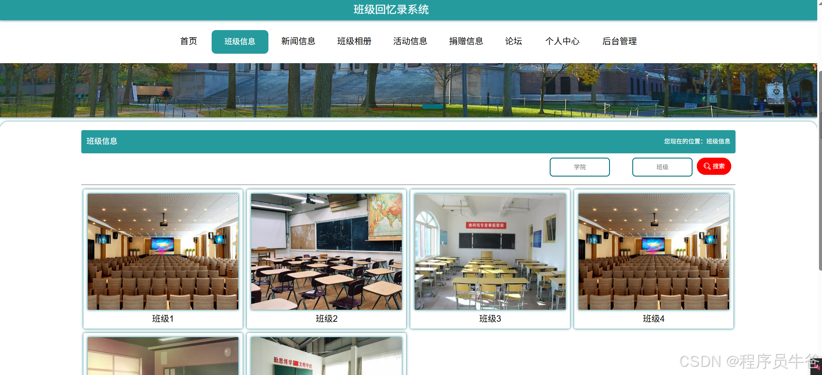Open the fifth class thumbnail with window
822x375 pixels.
(x=163, y=356)
